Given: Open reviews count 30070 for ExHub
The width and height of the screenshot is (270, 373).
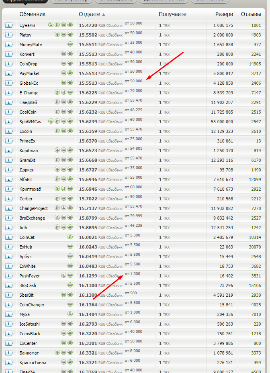Looking at the screenshot, I should tap(255, 247).
